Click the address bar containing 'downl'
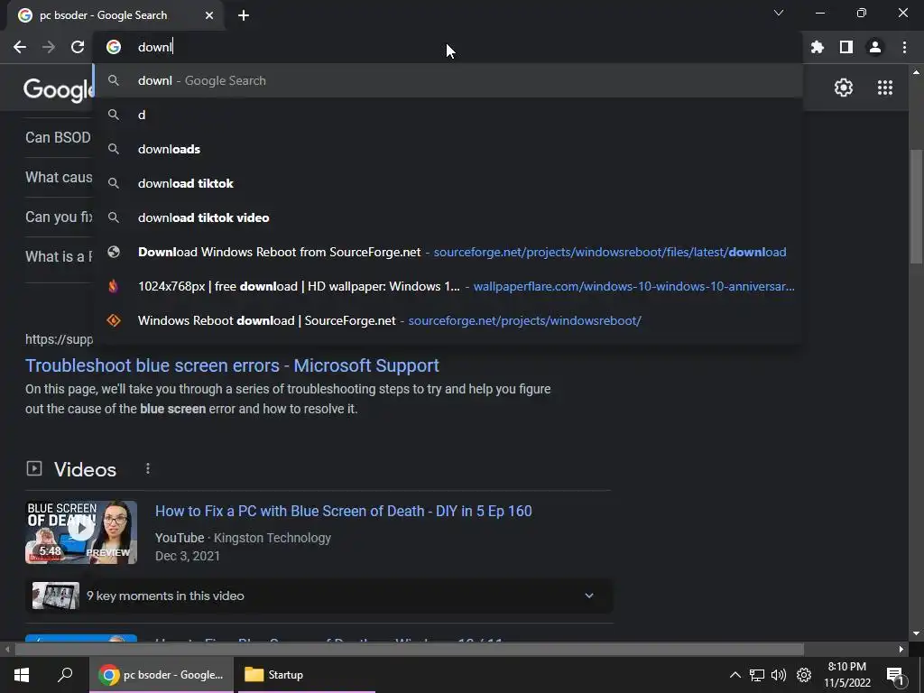Screen dimensions: 924x693 click(448, 47)
